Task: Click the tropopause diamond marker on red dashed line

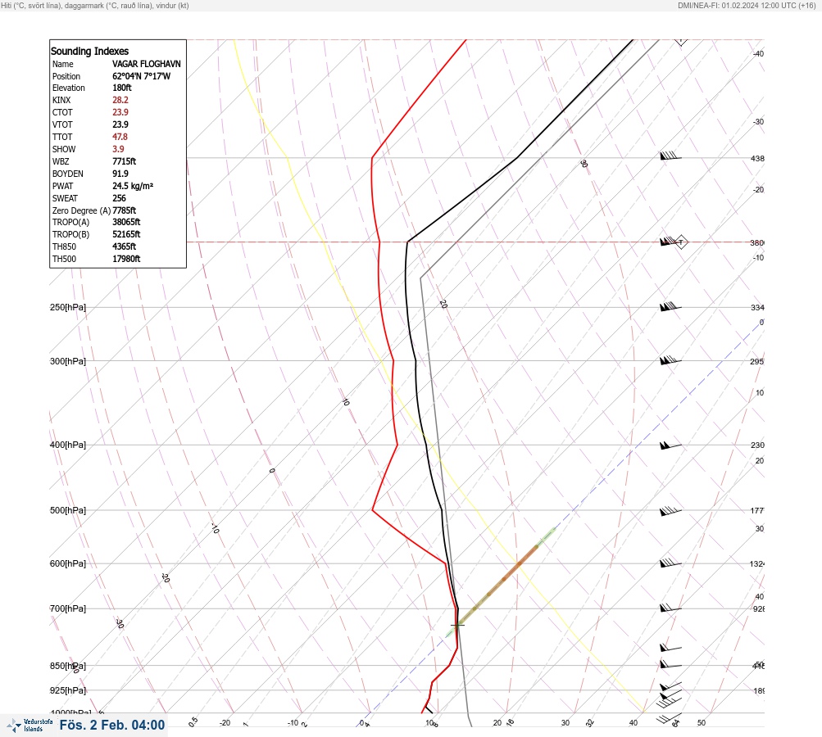Action: [681, 242]
